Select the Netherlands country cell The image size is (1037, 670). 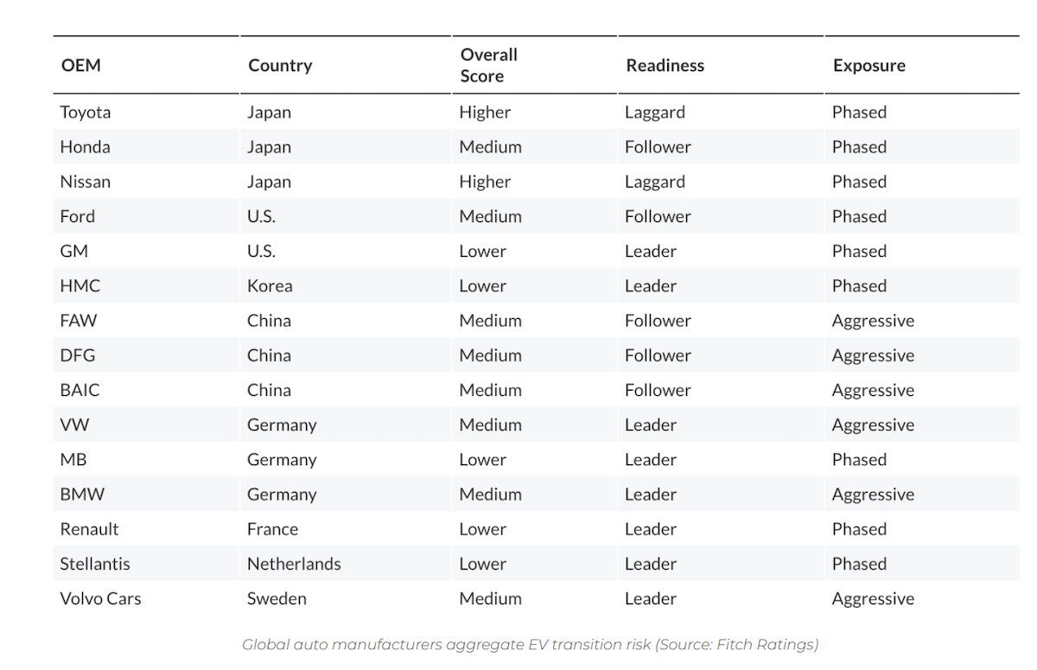click(294, 564)
